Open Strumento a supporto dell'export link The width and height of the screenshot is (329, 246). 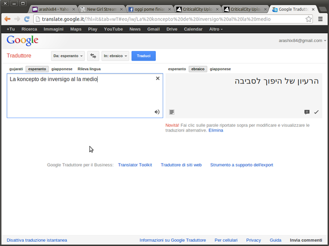241,165
